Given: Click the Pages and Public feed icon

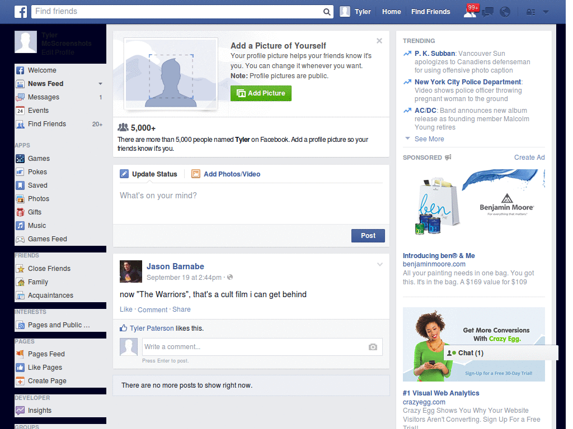Looking at the screenshot, I should (20, 325).
